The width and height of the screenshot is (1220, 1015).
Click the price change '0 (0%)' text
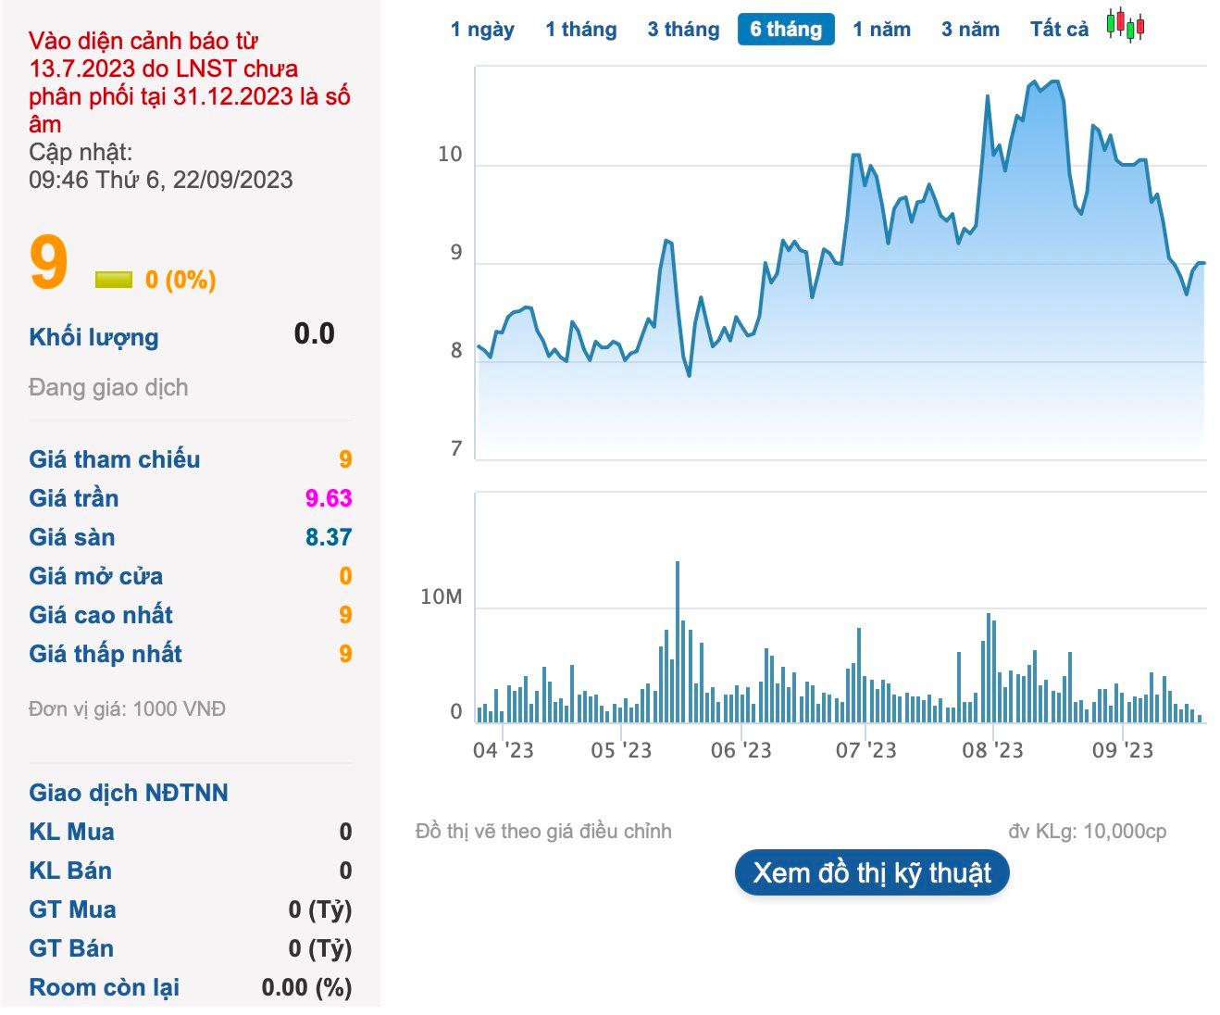click(181, 280)
